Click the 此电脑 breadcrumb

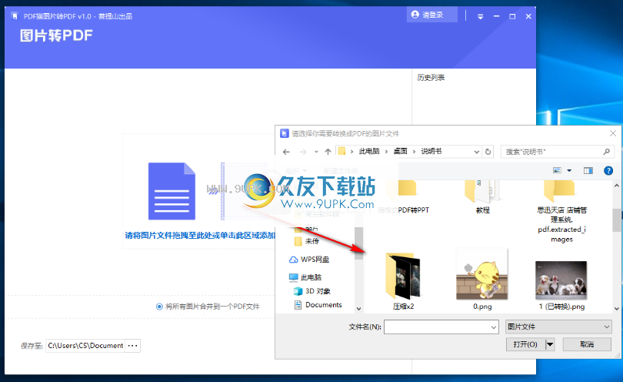[369, 151]
